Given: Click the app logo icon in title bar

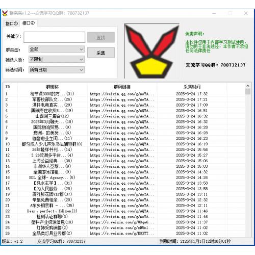Looking at the screenshot, I should tap(5, 13).
